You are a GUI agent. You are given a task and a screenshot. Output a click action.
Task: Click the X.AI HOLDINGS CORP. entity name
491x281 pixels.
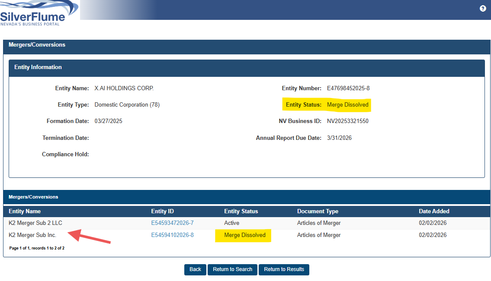pos(124,88)
